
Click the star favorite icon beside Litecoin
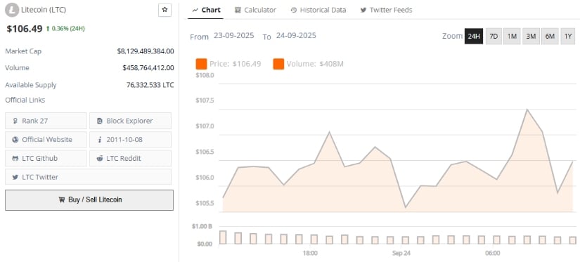(165, 10)
